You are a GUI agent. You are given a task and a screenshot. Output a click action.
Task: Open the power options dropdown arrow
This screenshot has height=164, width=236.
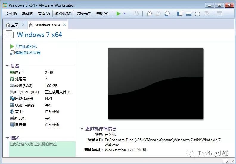click(125, 14)
